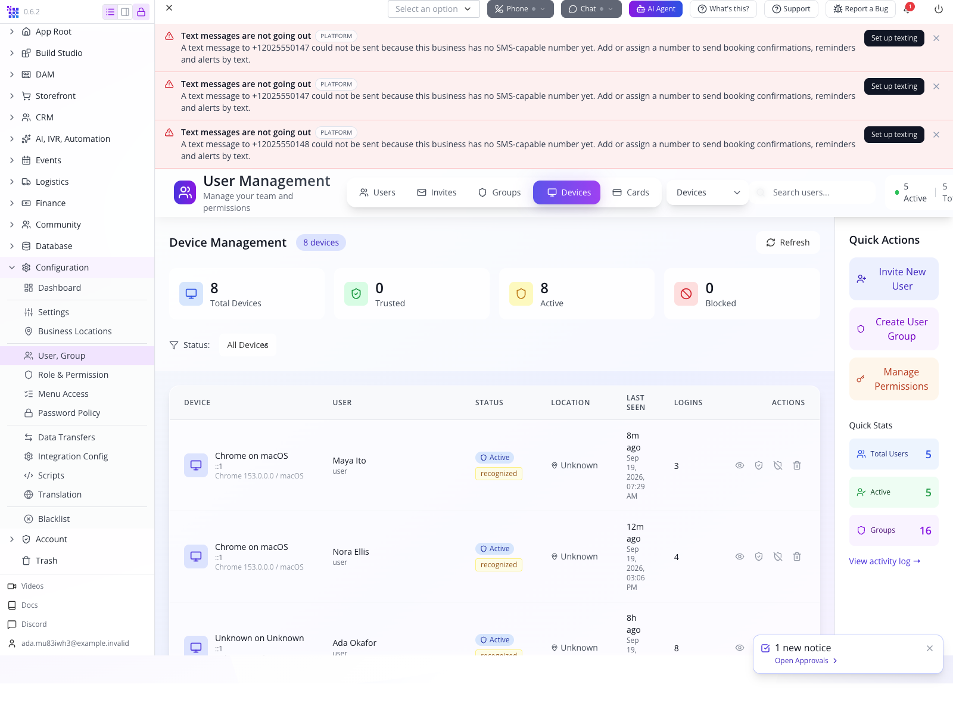Click Set up texting in second alert

pyautogui.click(x=894, y=86)
